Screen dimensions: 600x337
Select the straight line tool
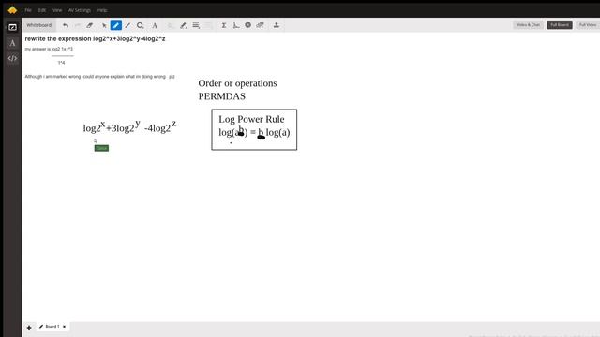coord(127,25)
